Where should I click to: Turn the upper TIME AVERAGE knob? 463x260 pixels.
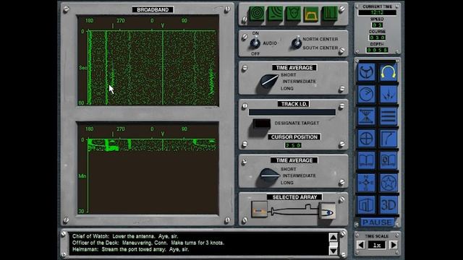click(x=268, y=82)
